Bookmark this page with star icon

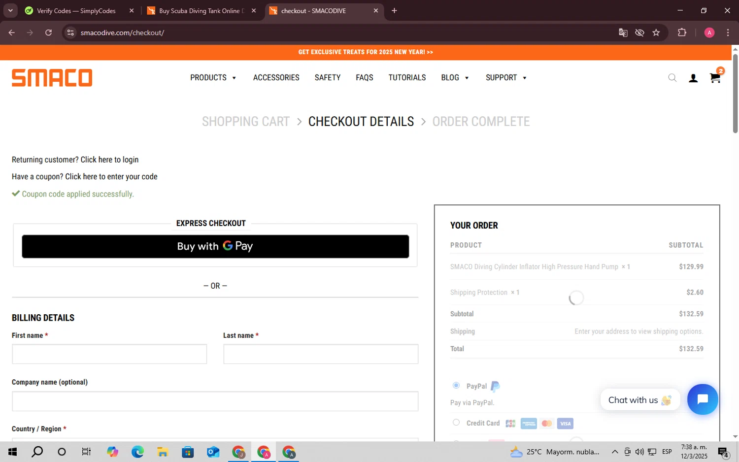click(656, 33)
